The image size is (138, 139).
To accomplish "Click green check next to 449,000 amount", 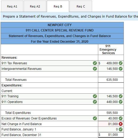I will 121,102.
